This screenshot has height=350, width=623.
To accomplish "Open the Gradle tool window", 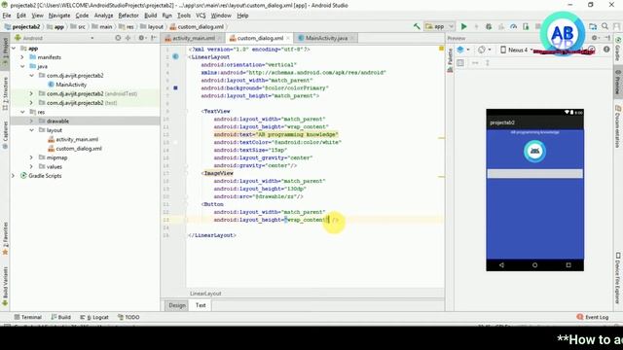I will point(618,50).
